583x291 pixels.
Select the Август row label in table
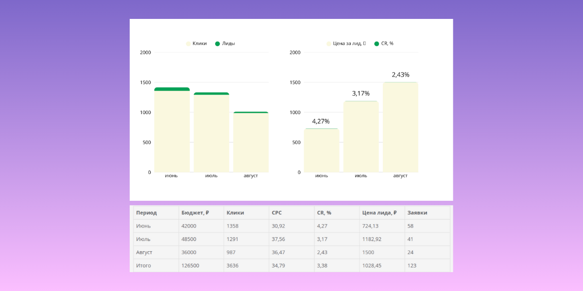coord(144,252)
